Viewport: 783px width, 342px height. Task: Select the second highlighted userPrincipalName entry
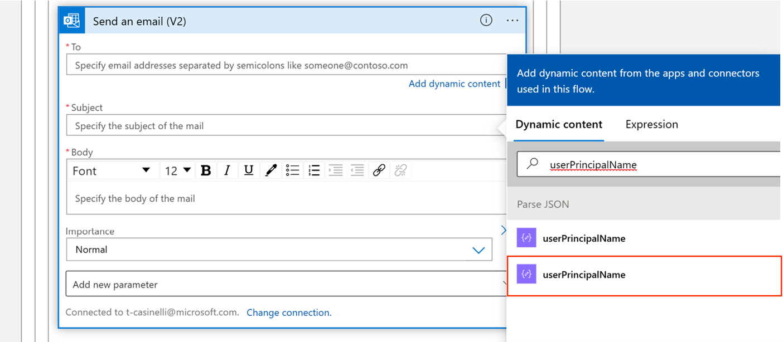click(644, 275)
